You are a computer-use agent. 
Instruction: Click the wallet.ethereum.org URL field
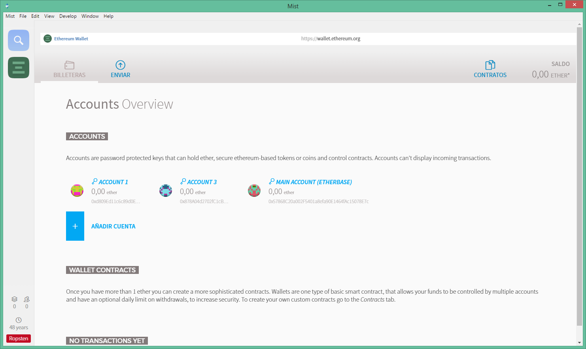(x=331, y=39)
